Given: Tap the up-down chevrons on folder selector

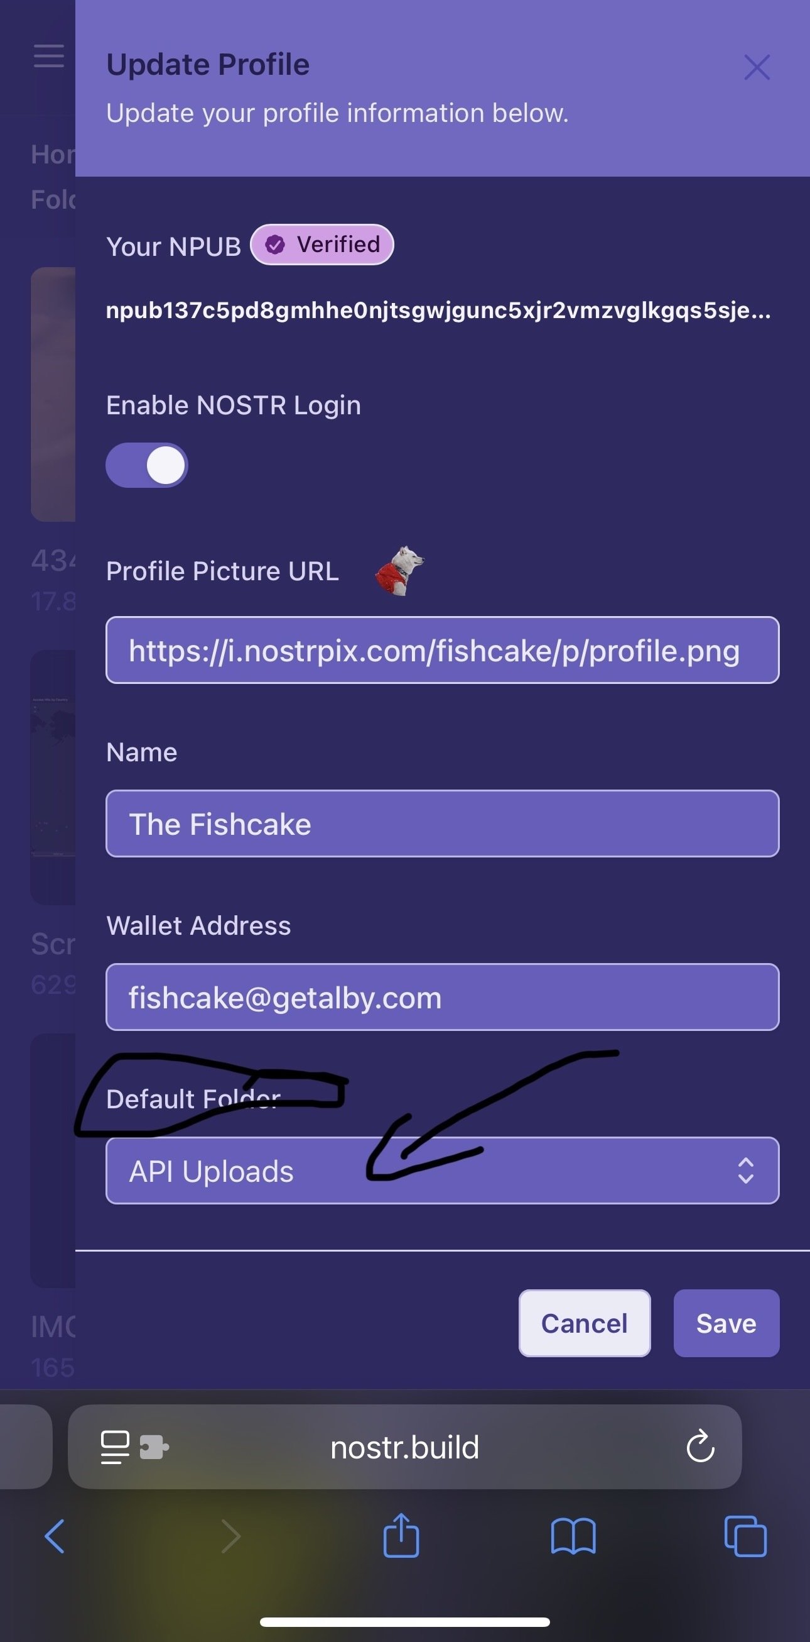Looking at the screenshot, I should tap(745, 1171).
